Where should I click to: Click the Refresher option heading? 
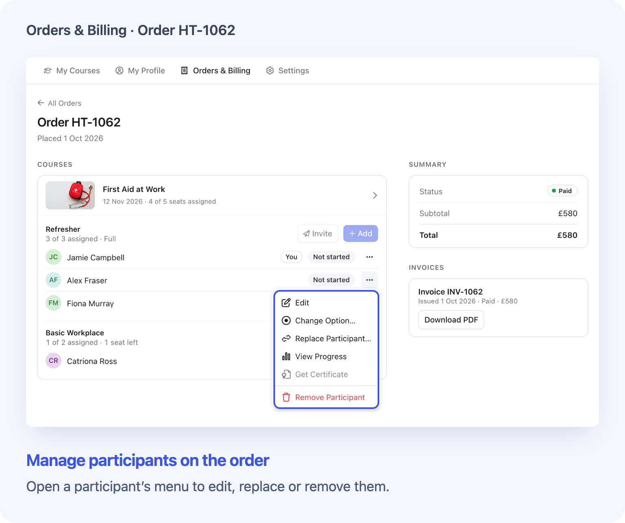point(63,229)
